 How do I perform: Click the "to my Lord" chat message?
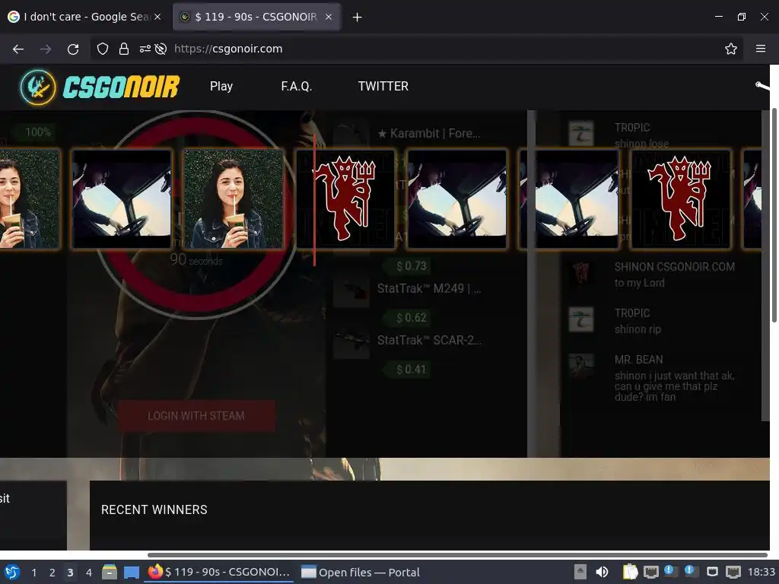pyautogui.click(x=639, y=283)
